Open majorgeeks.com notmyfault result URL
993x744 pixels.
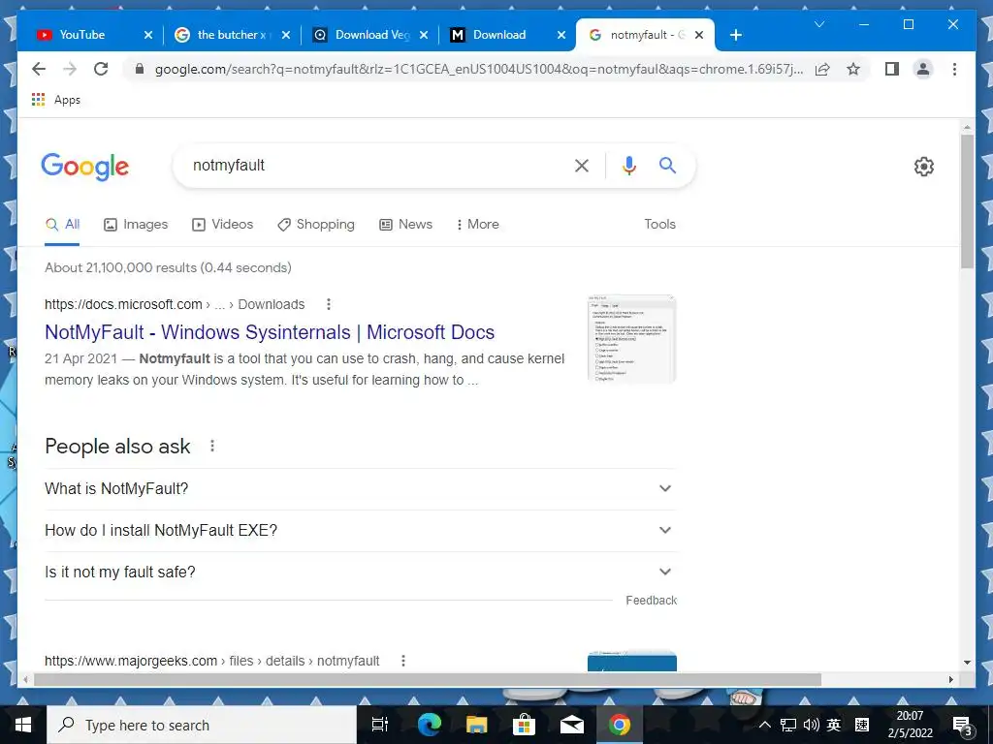tap(212, 661)
